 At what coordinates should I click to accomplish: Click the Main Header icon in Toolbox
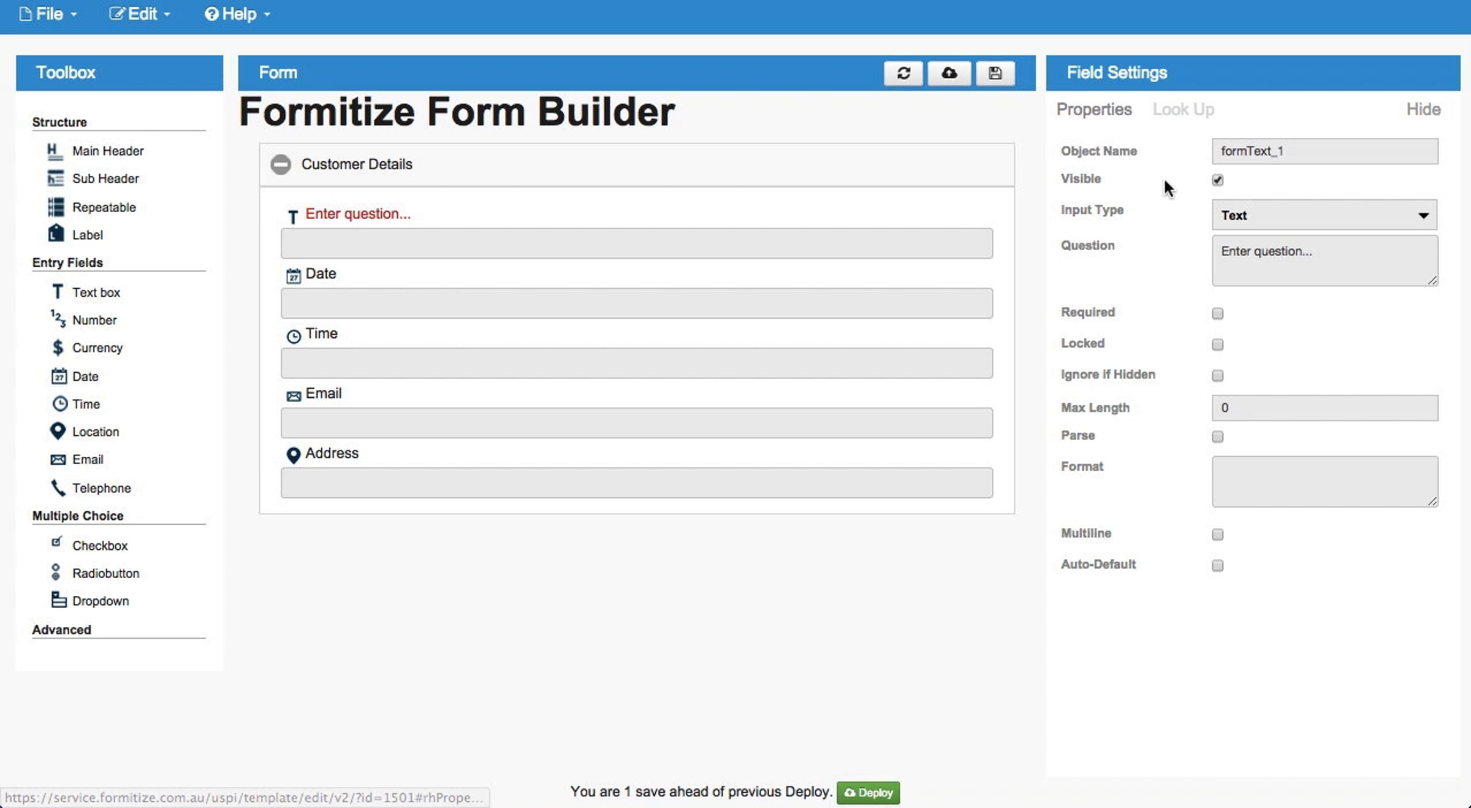tap(55, 151)
